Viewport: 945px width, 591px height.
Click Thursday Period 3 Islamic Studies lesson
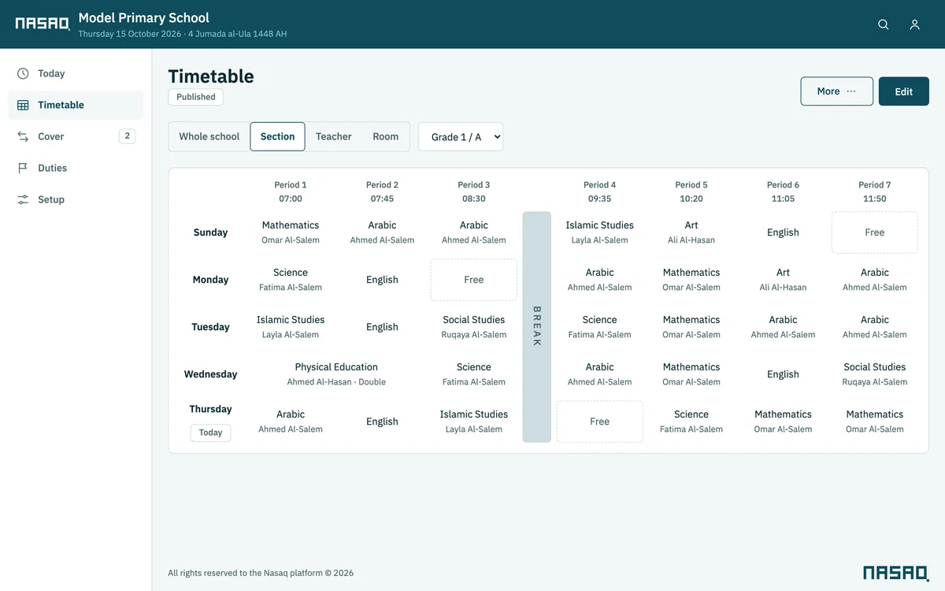coord(474,422)
